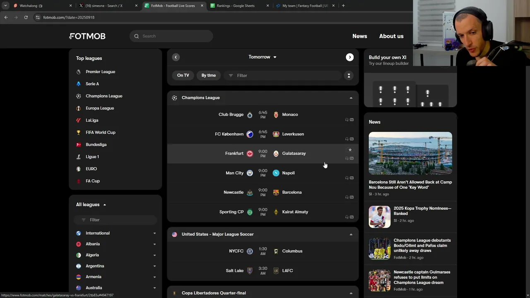Click the Ligue 1 logo icon
530x298 pixels.
click(79, 157)
